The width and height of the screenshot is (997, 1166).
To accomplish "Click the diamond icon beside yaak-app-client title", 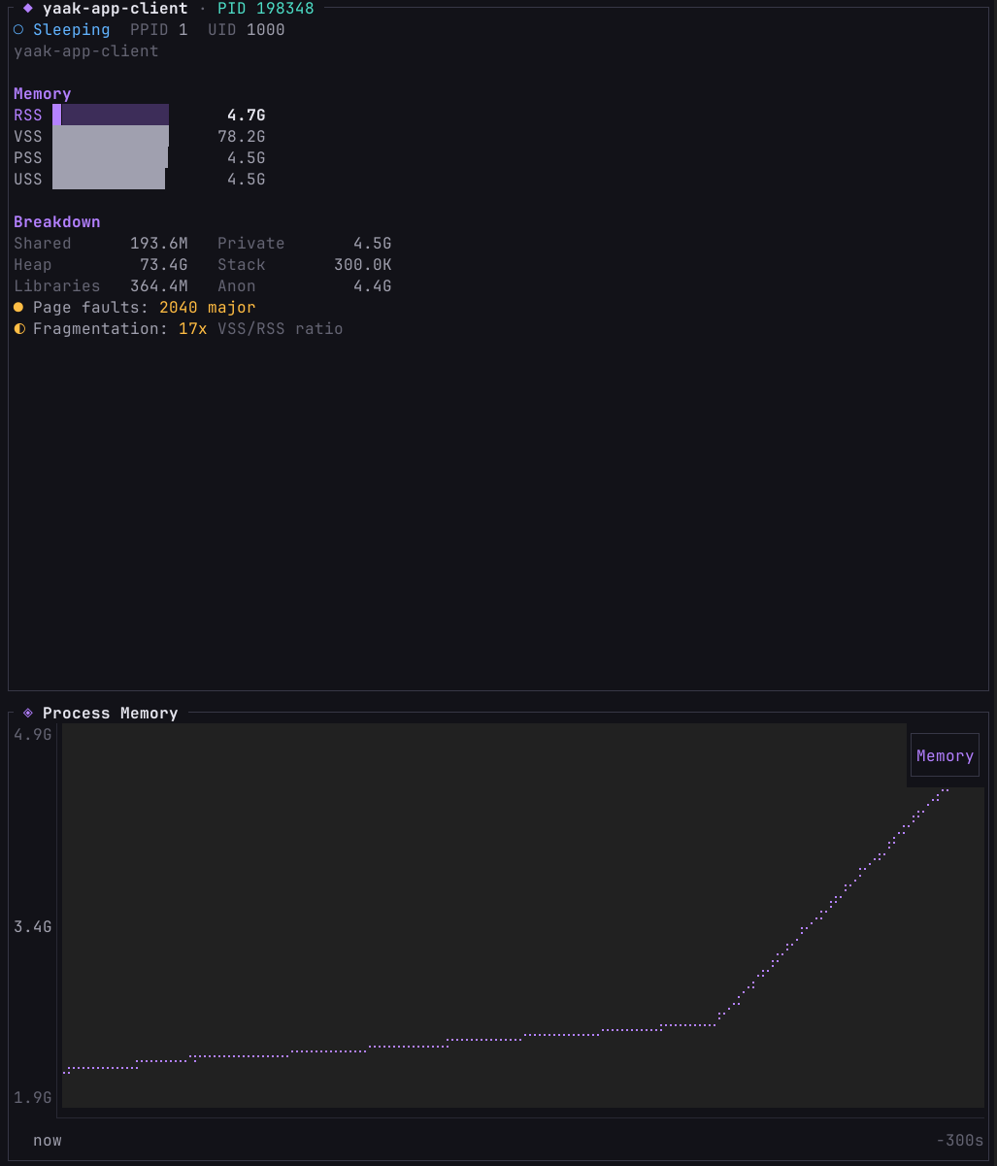I will point(28,8).
